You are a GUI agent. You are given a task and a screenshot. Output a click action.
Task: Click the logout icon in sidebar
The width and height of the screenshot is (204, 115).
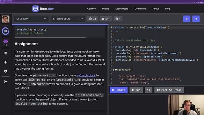click(5, 82)
